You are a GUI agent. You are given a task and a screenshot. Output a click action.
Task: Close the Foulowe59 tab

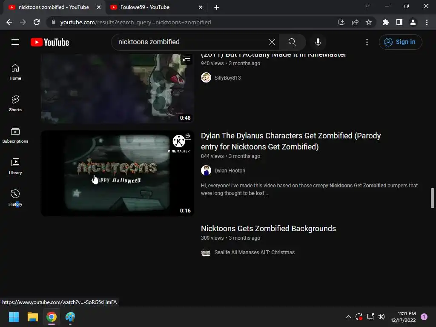coord(201,7)
